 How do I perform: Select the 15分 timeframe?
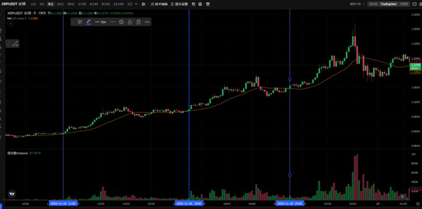click(x=60, y=4)
